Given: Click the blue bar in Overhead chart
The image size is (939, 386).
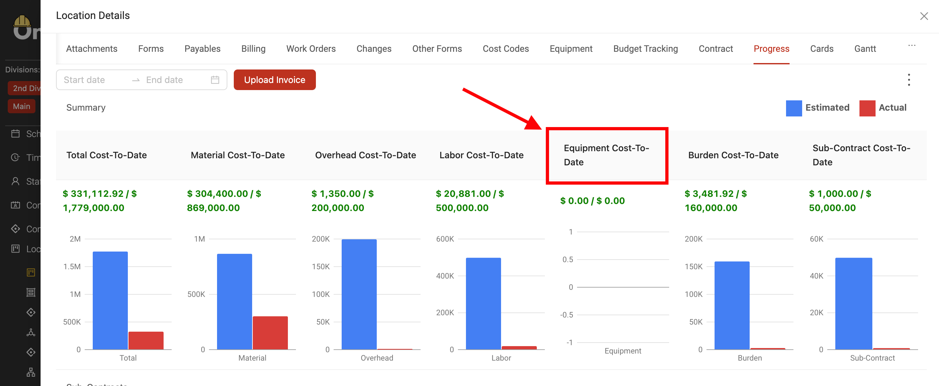Looking at the screenshot, I should click(359, 294).
